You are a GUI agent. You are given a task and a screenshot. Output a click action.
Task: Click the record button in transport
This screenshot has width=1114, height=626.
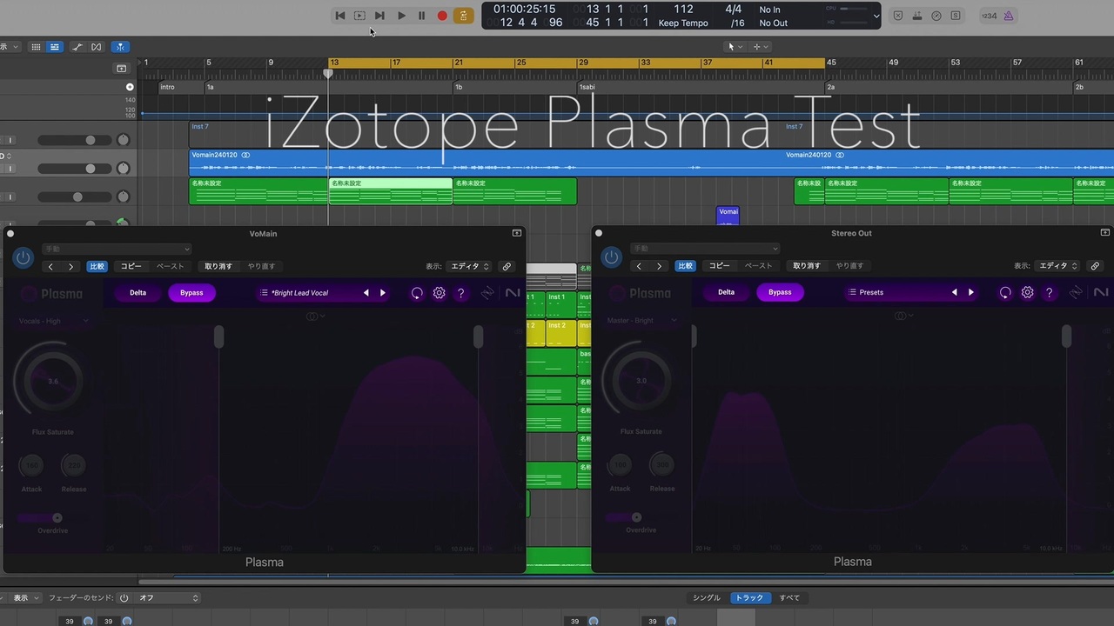coord(442,16)
